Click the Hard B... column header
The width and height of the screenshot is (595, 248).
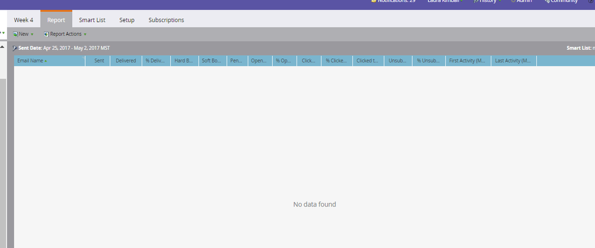[x=185, y=61]
